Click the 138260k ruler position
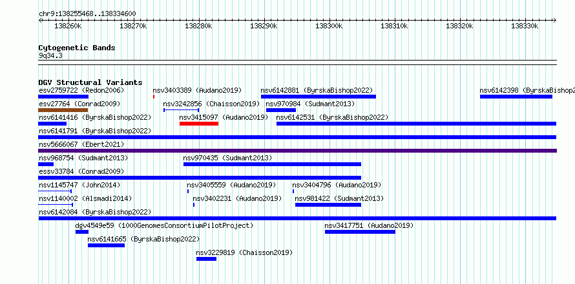This screenshot has height=284, width=575. 68,26
